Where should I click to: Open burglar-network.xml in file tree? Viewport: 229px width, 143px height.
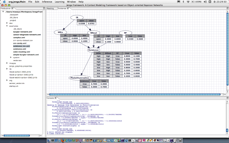(x=23, y=32)
